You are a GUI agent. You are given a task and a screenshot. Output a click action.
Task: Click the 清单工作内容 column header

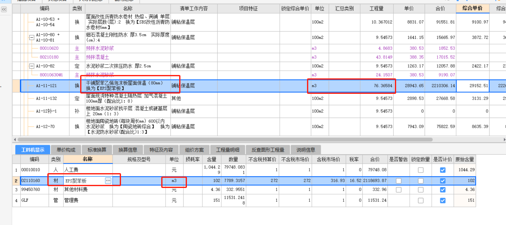click(194, 9)
